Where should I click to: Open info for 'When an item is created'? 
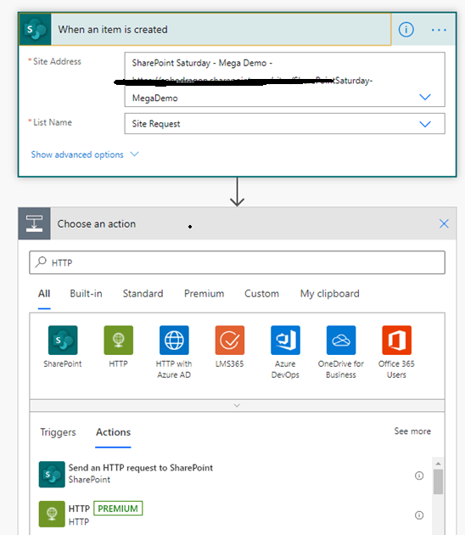coord(406,30)
